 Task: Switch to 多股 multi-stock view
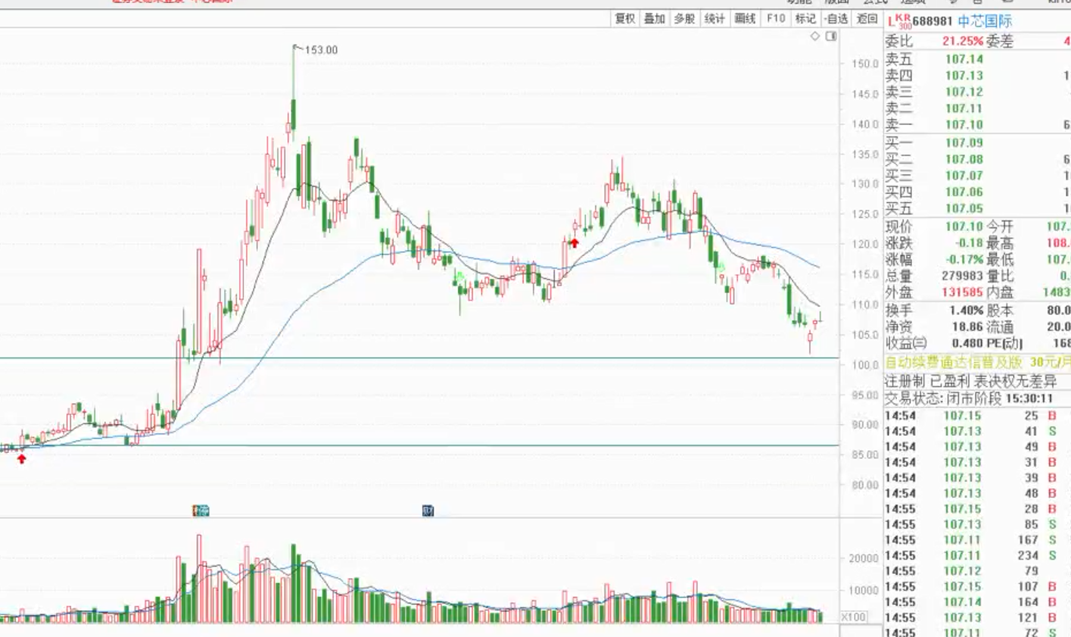pyautogui.click(x=684, y=18)
